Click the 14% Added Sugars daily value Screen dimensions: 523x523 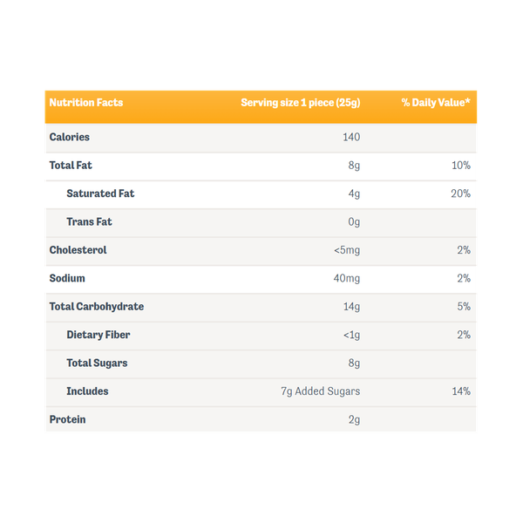(x=461, y=391)
